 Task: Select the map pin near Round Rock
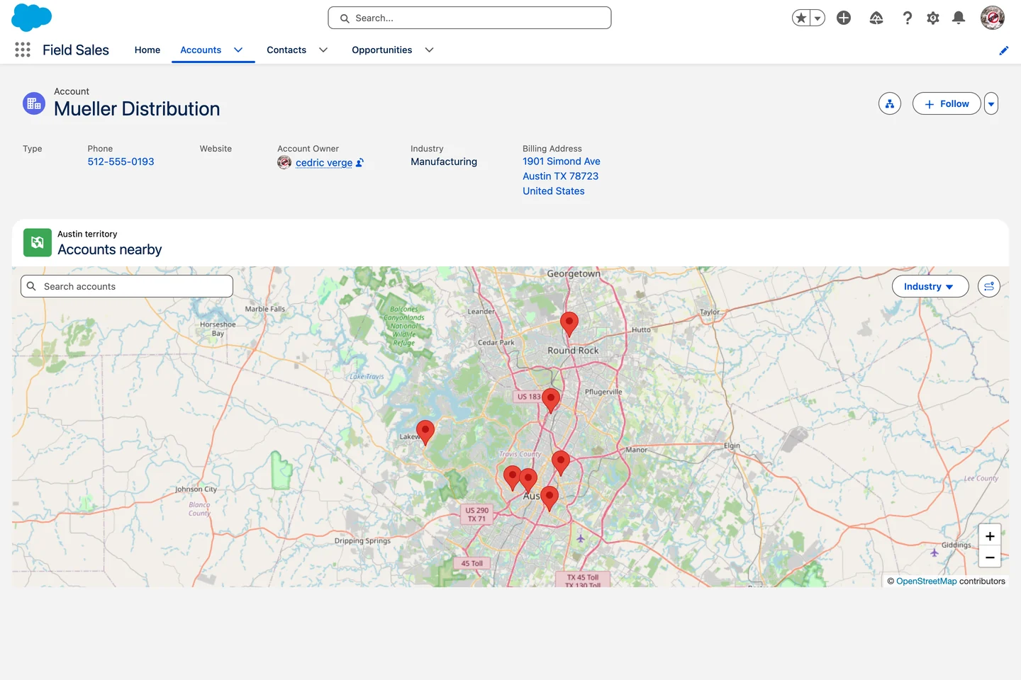pyautogui.click(x=569, y=324)
